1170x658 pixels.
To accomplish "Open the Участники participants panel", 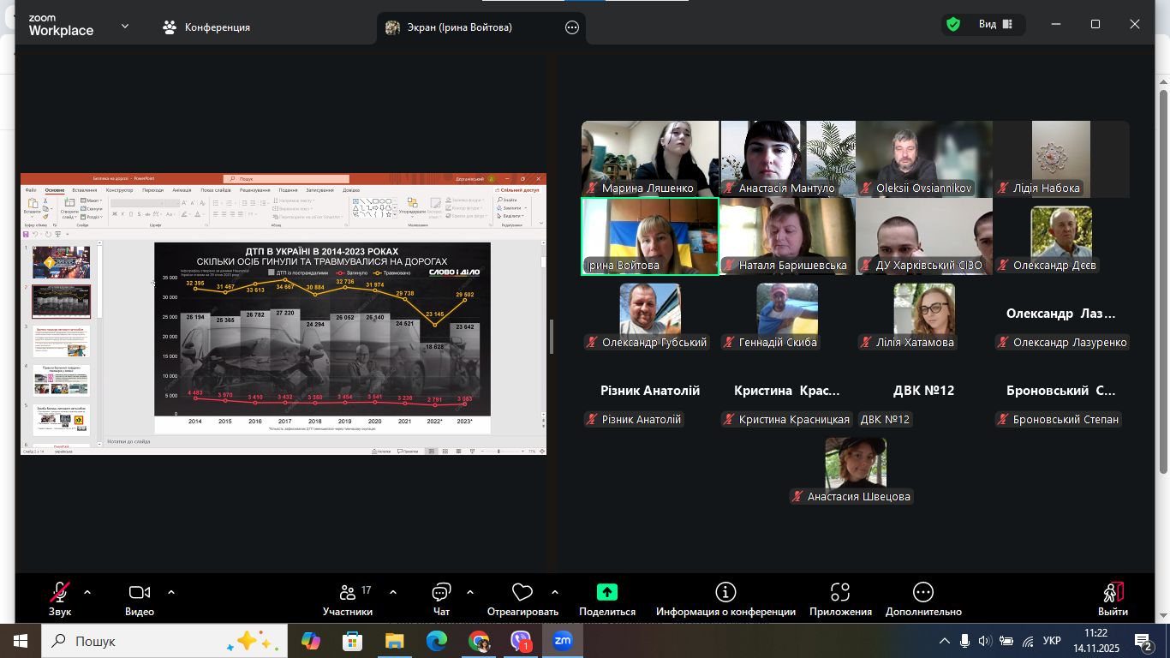I will (348, 593).
